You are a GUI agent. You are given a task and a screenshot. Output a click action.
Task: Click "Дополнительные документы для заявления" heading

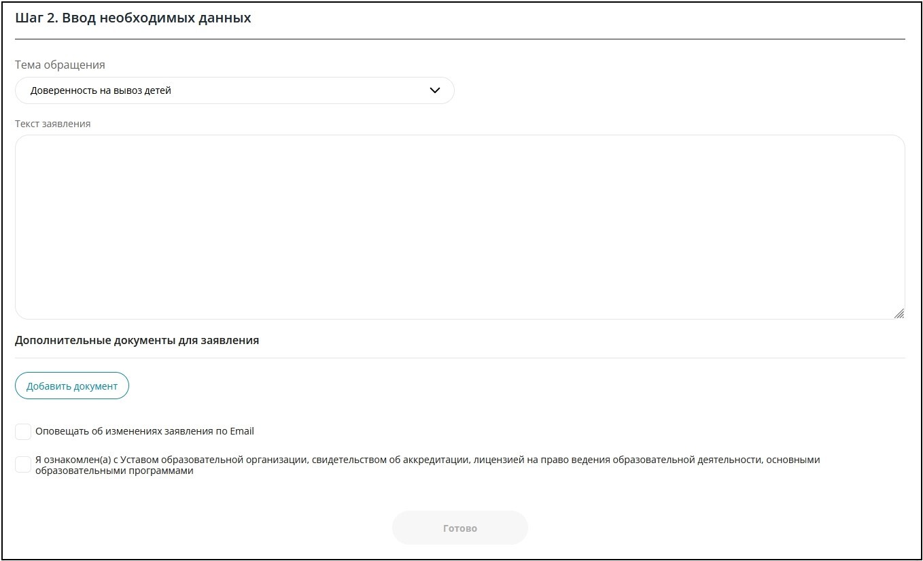coord(137,340)
